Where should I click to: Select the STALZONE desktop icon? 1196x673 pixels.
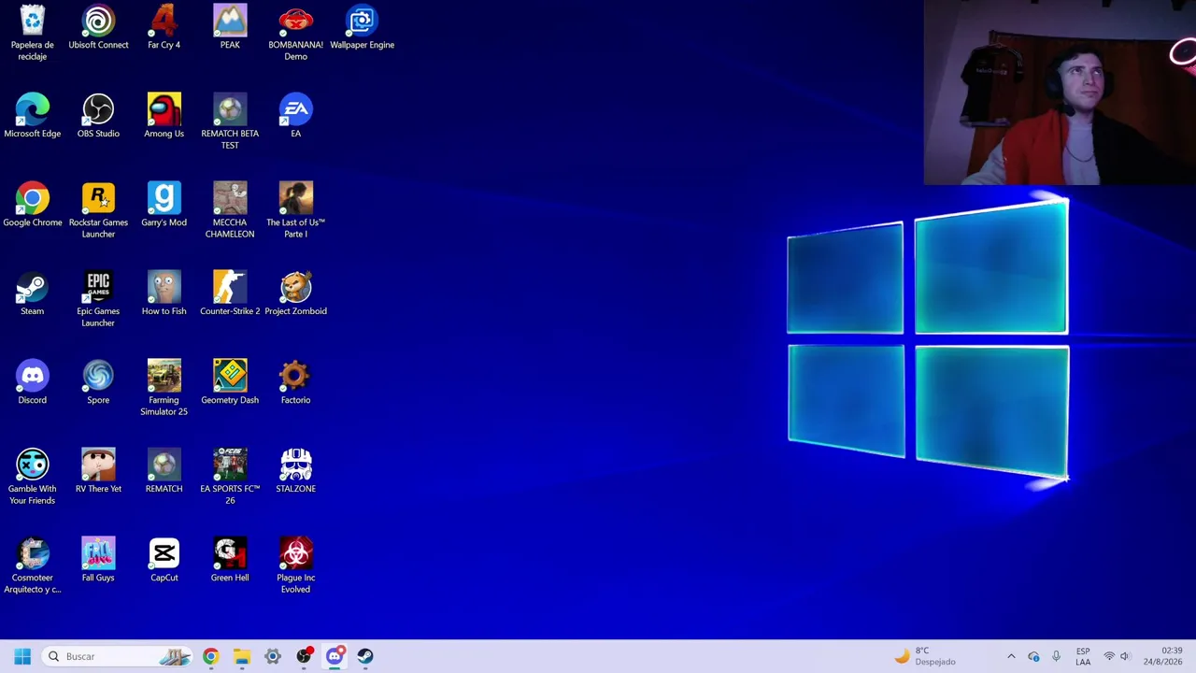coord(295,472)
